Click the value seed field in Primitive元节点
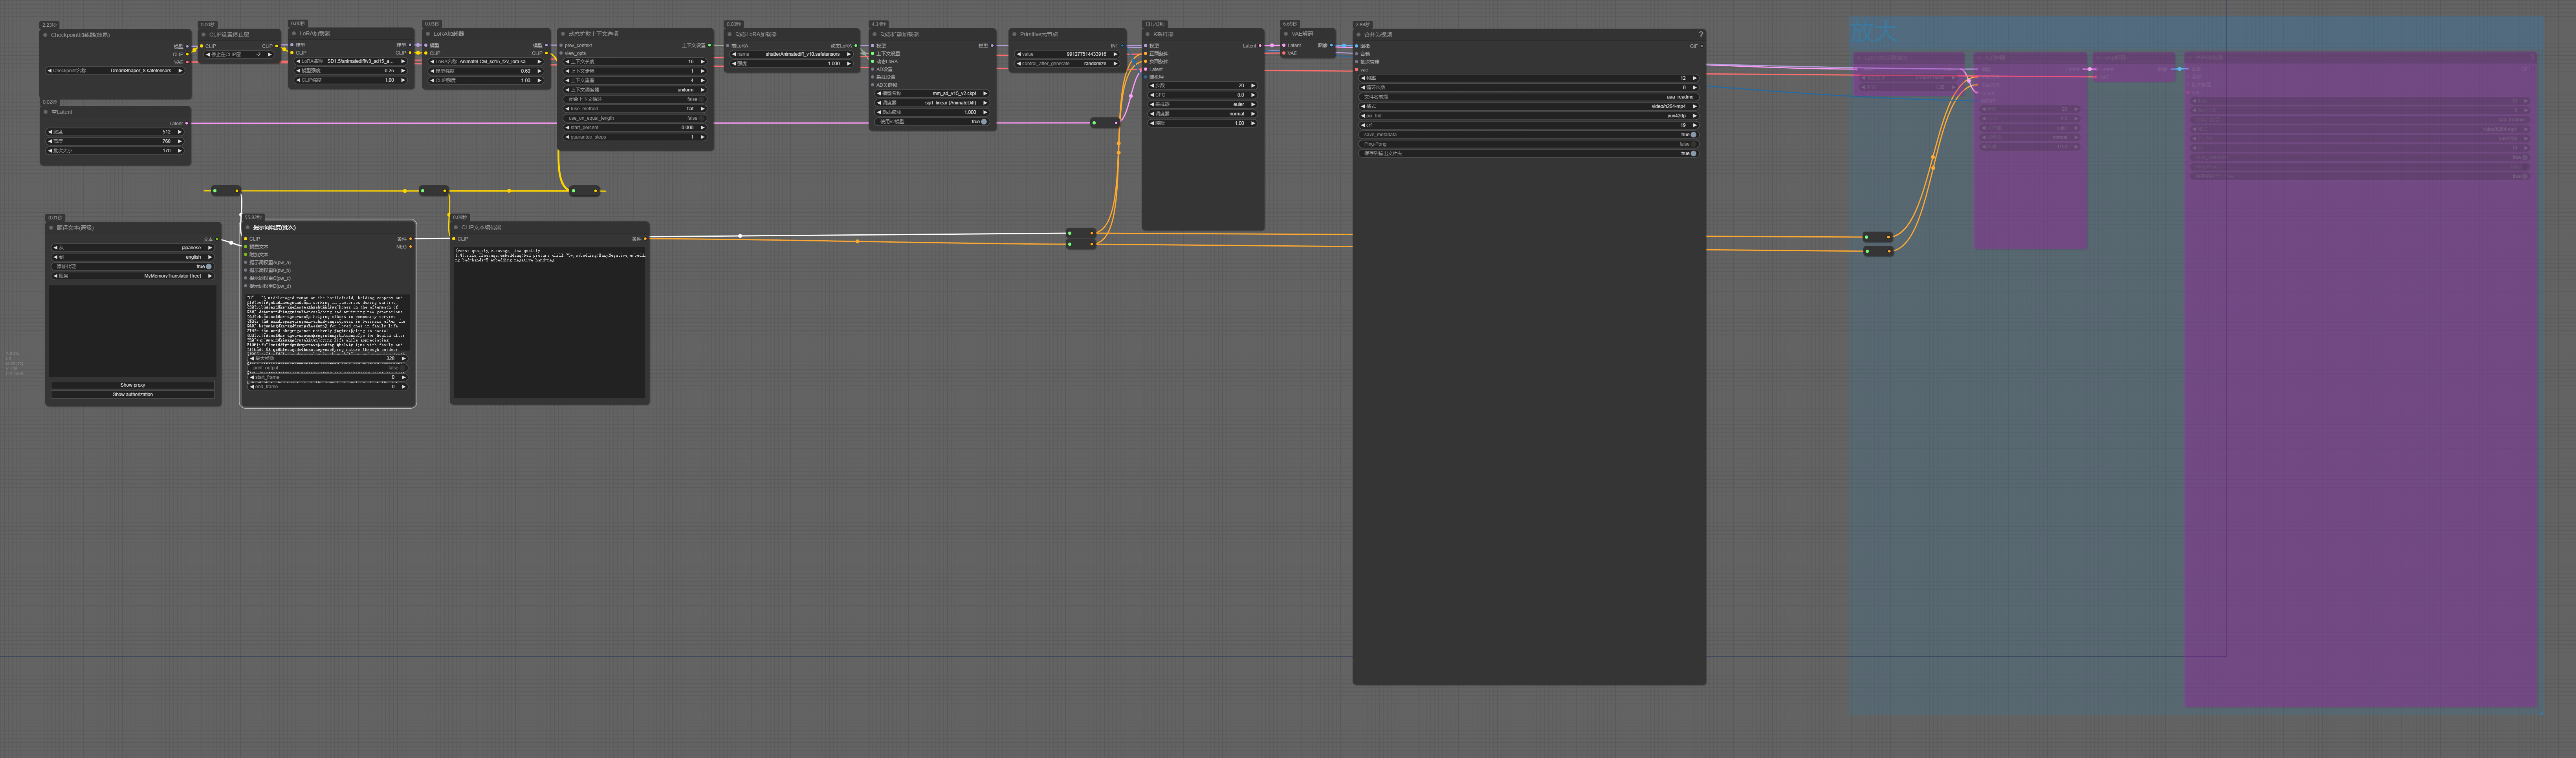 [1067, 54]
